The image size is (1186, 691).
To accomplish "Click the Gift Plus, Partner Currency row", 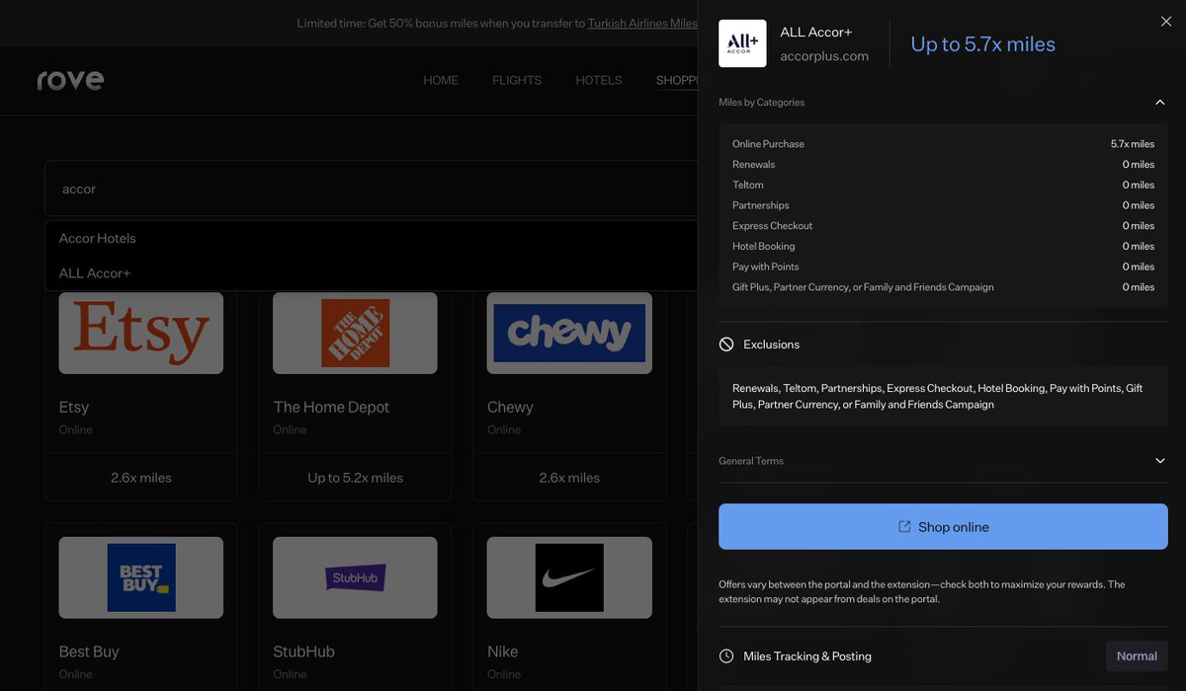I will [x=943, y=287].
